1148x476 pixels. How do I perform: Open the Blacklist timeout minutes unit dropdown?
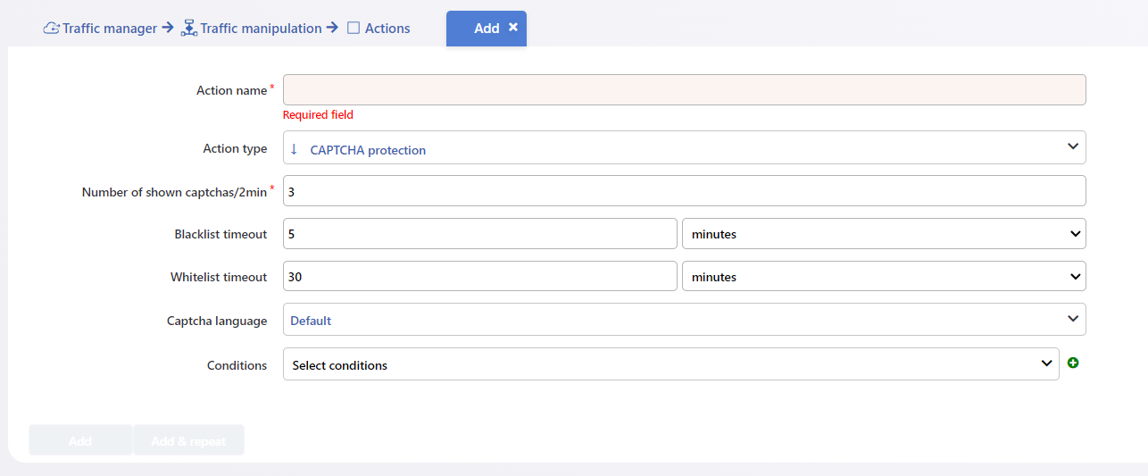coord(884,234)
